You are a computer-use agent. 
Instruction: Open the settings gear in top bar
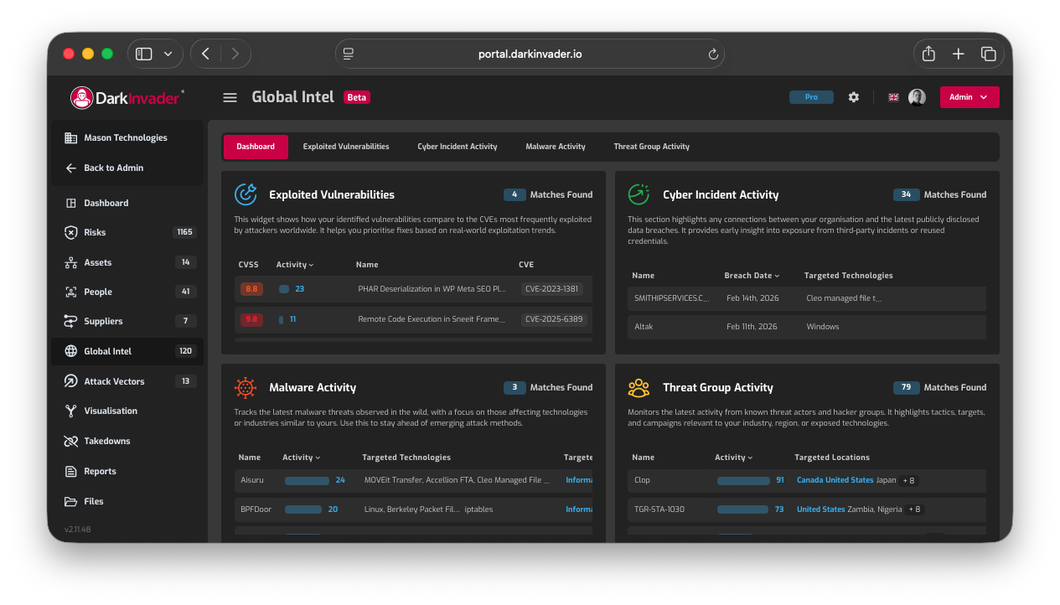tap(853, 96)
